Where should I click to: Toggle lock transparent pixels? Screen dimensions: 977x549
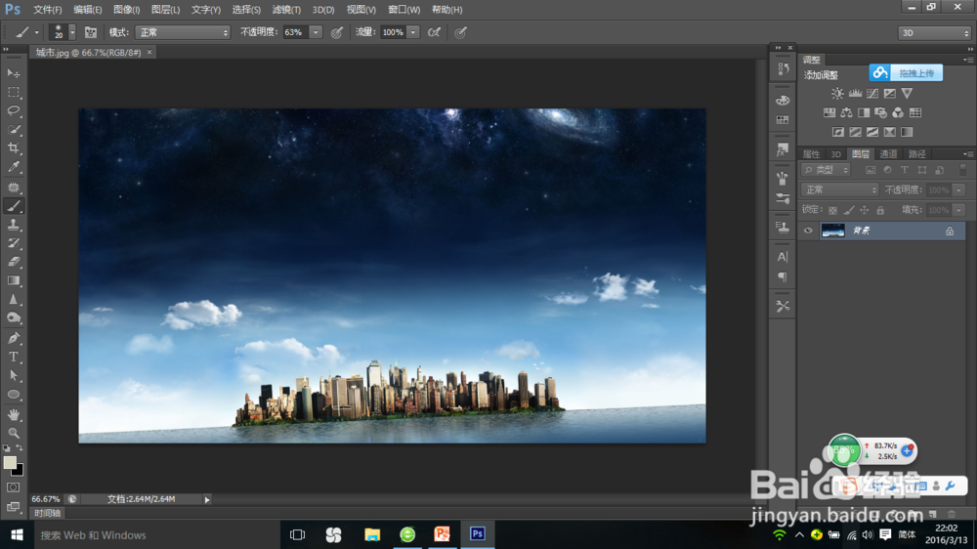[x=832, y=210]
